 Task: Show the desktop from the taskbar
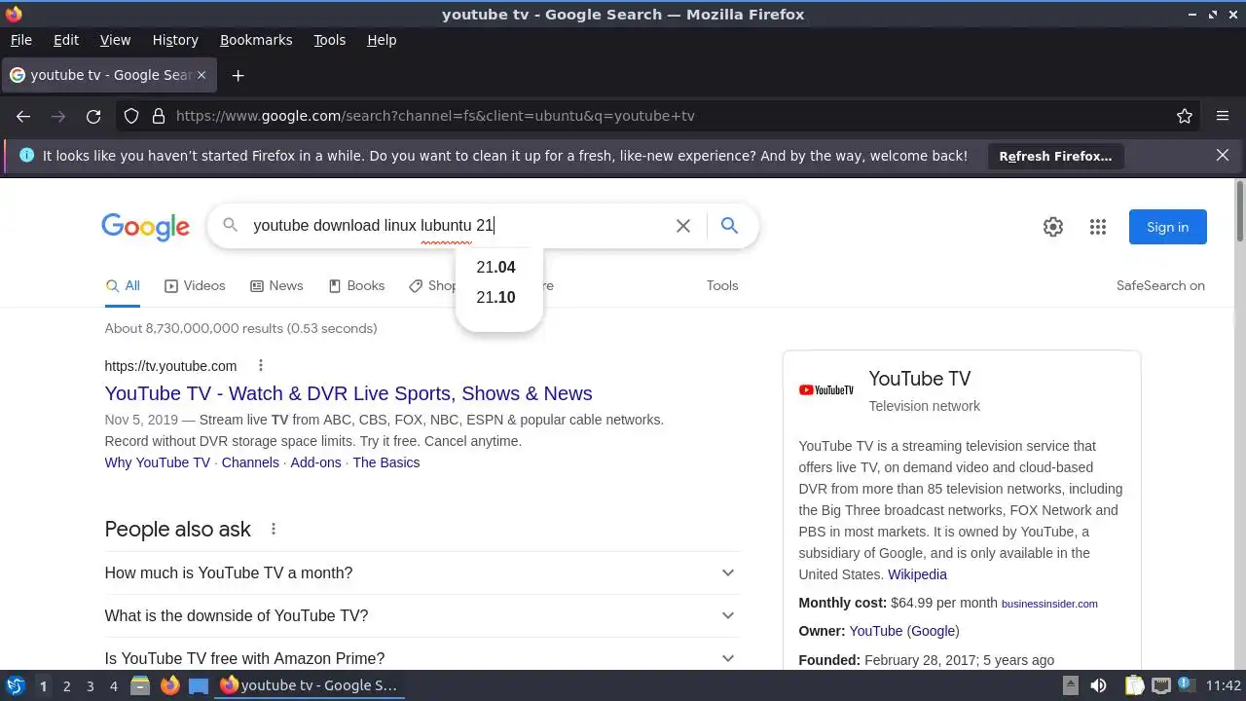pos(199,685)
